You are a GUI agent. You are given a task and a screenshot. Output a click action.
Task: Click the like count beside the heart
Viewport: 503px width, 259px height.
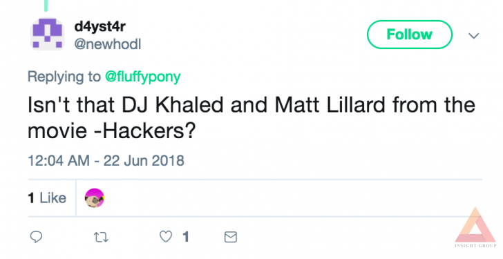[x=186, y=237]
